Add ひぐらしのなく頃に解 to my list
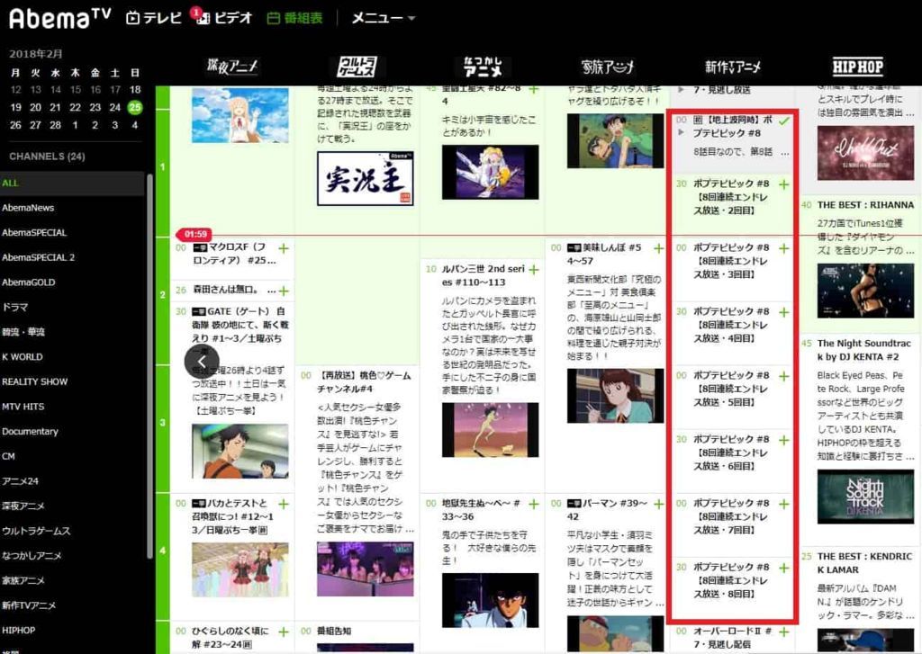Viewport: 922px width, 654px height. tap(284, 632)
